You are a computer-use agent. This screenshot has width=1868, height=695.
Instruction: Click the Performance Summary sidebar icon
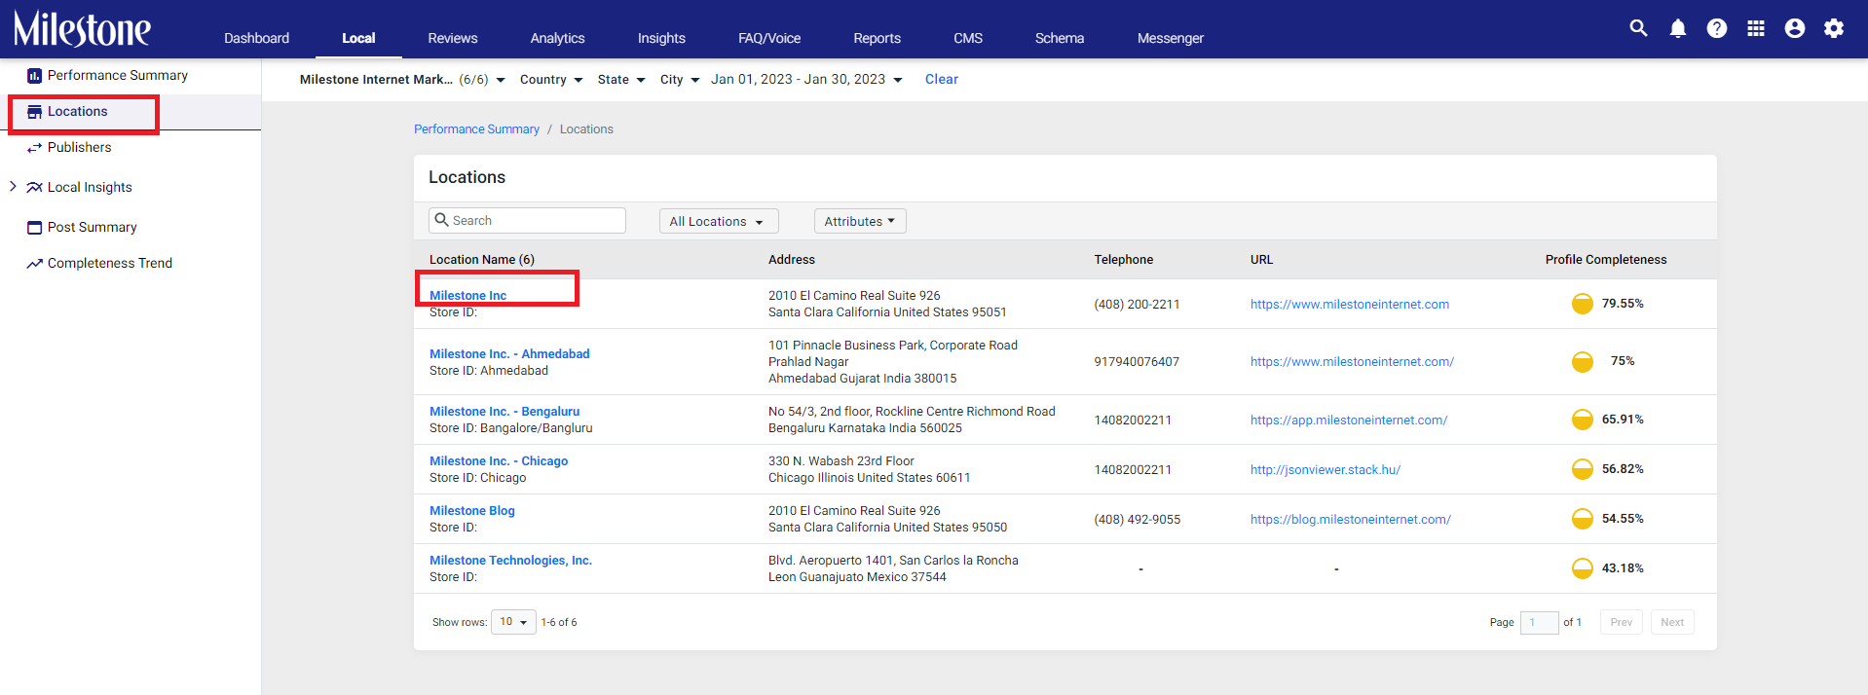tap(34, 76)
